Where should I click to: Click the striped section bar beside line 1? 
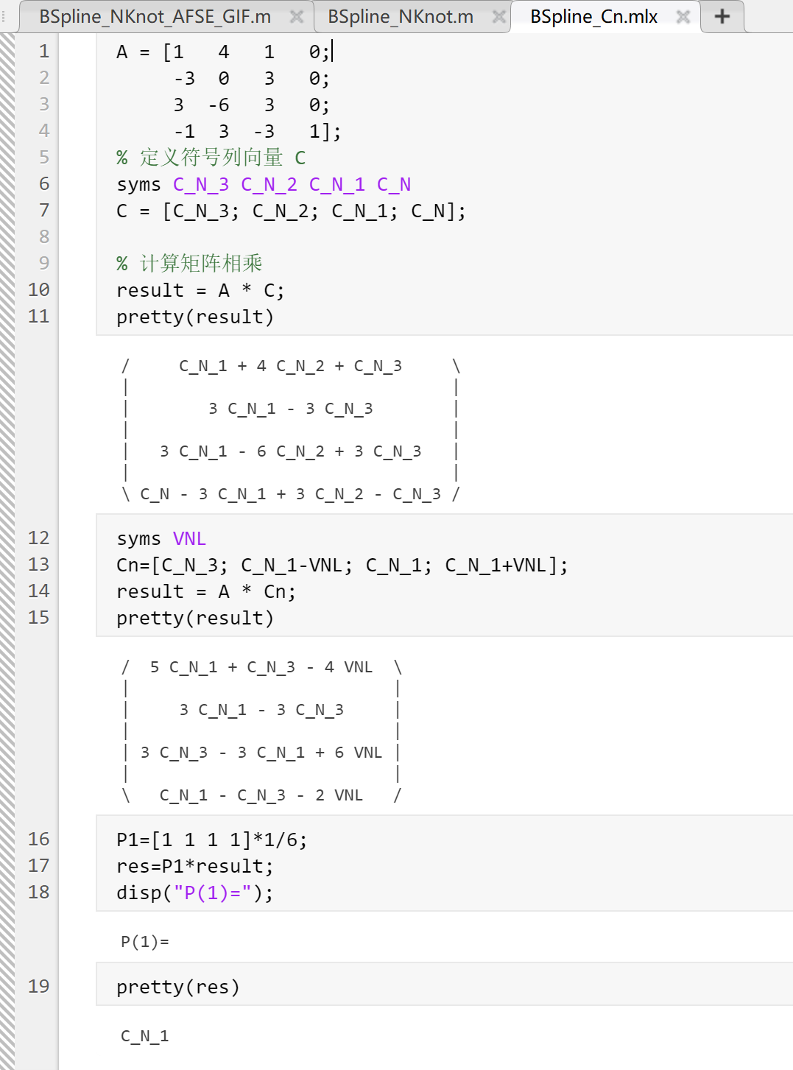(7, 52)
